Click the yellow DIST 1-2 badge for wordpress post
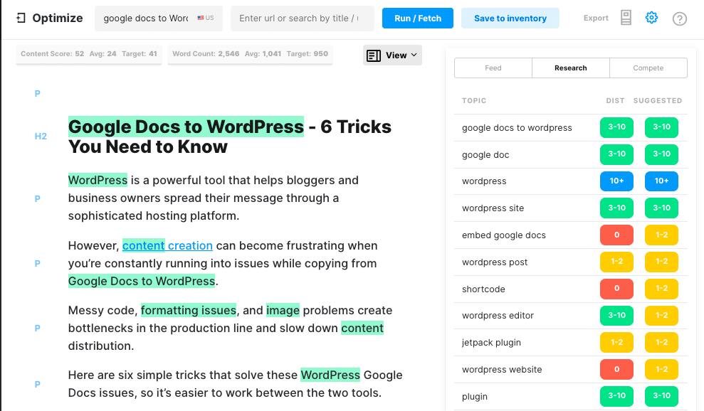 tap(616, 262)
